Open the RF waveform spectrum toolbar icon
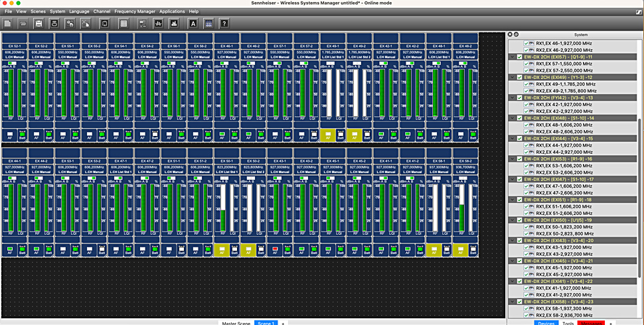Image resolution: width=644 pixels, height=325 pixels. pyautogui.click(x=159, y=23)
